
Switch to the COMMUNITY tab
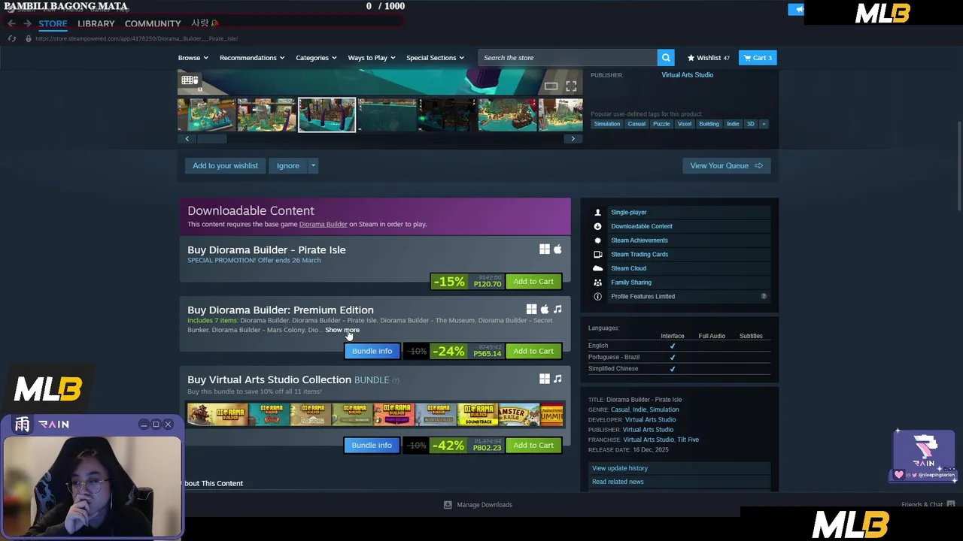[x=153, y=23]
